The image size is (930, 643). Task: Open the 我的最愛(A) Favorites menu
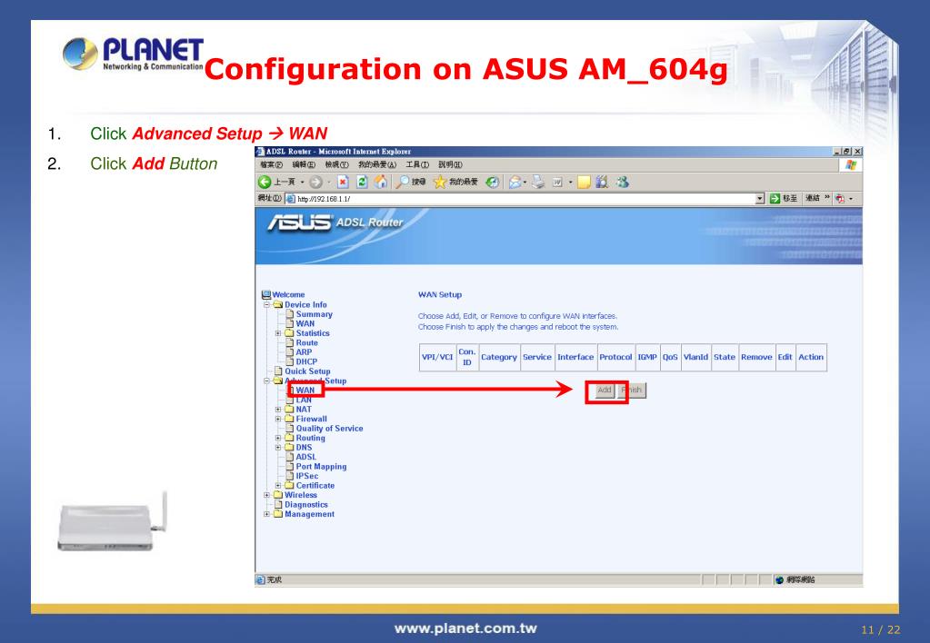[376, 164]
